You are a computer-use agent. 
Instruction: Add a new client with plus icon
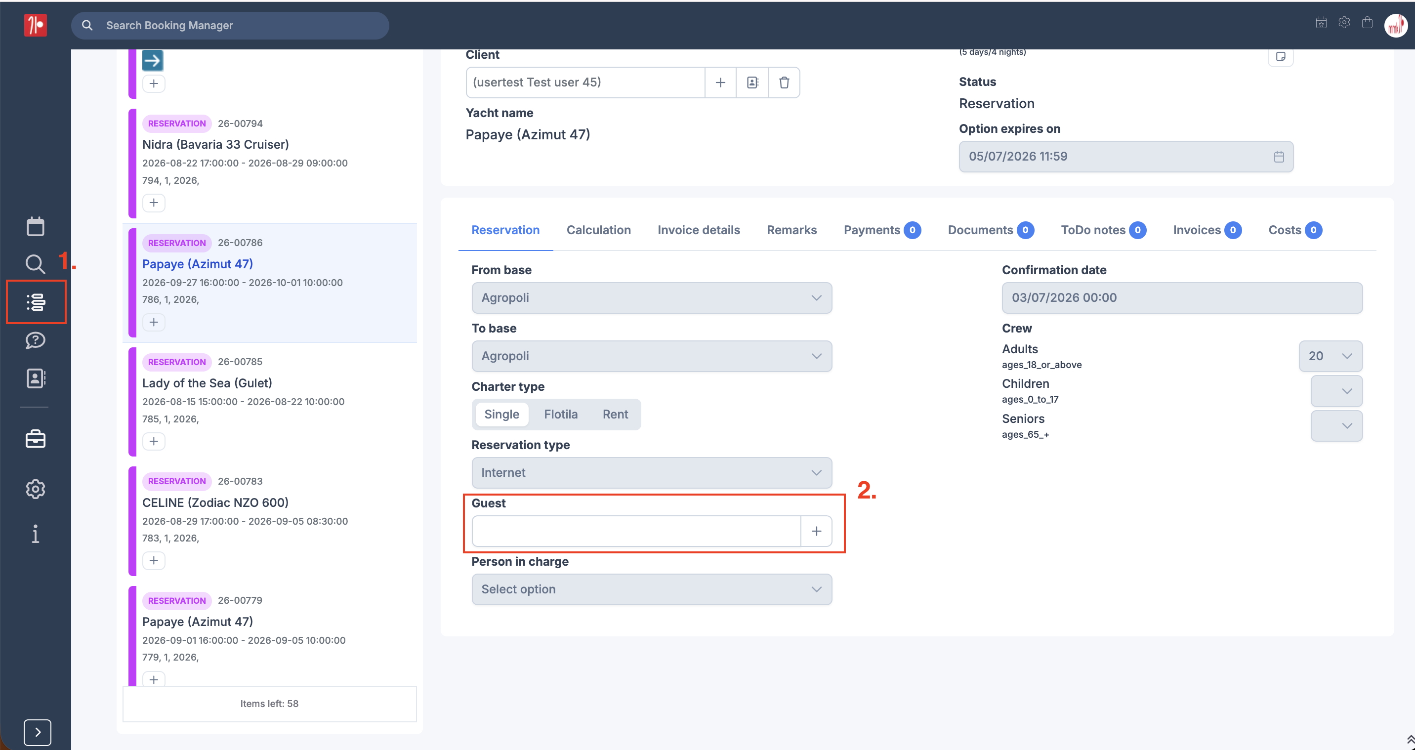tap(720, 83)
